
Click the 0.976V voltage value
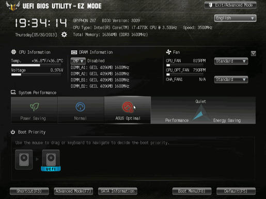[57, 70]
